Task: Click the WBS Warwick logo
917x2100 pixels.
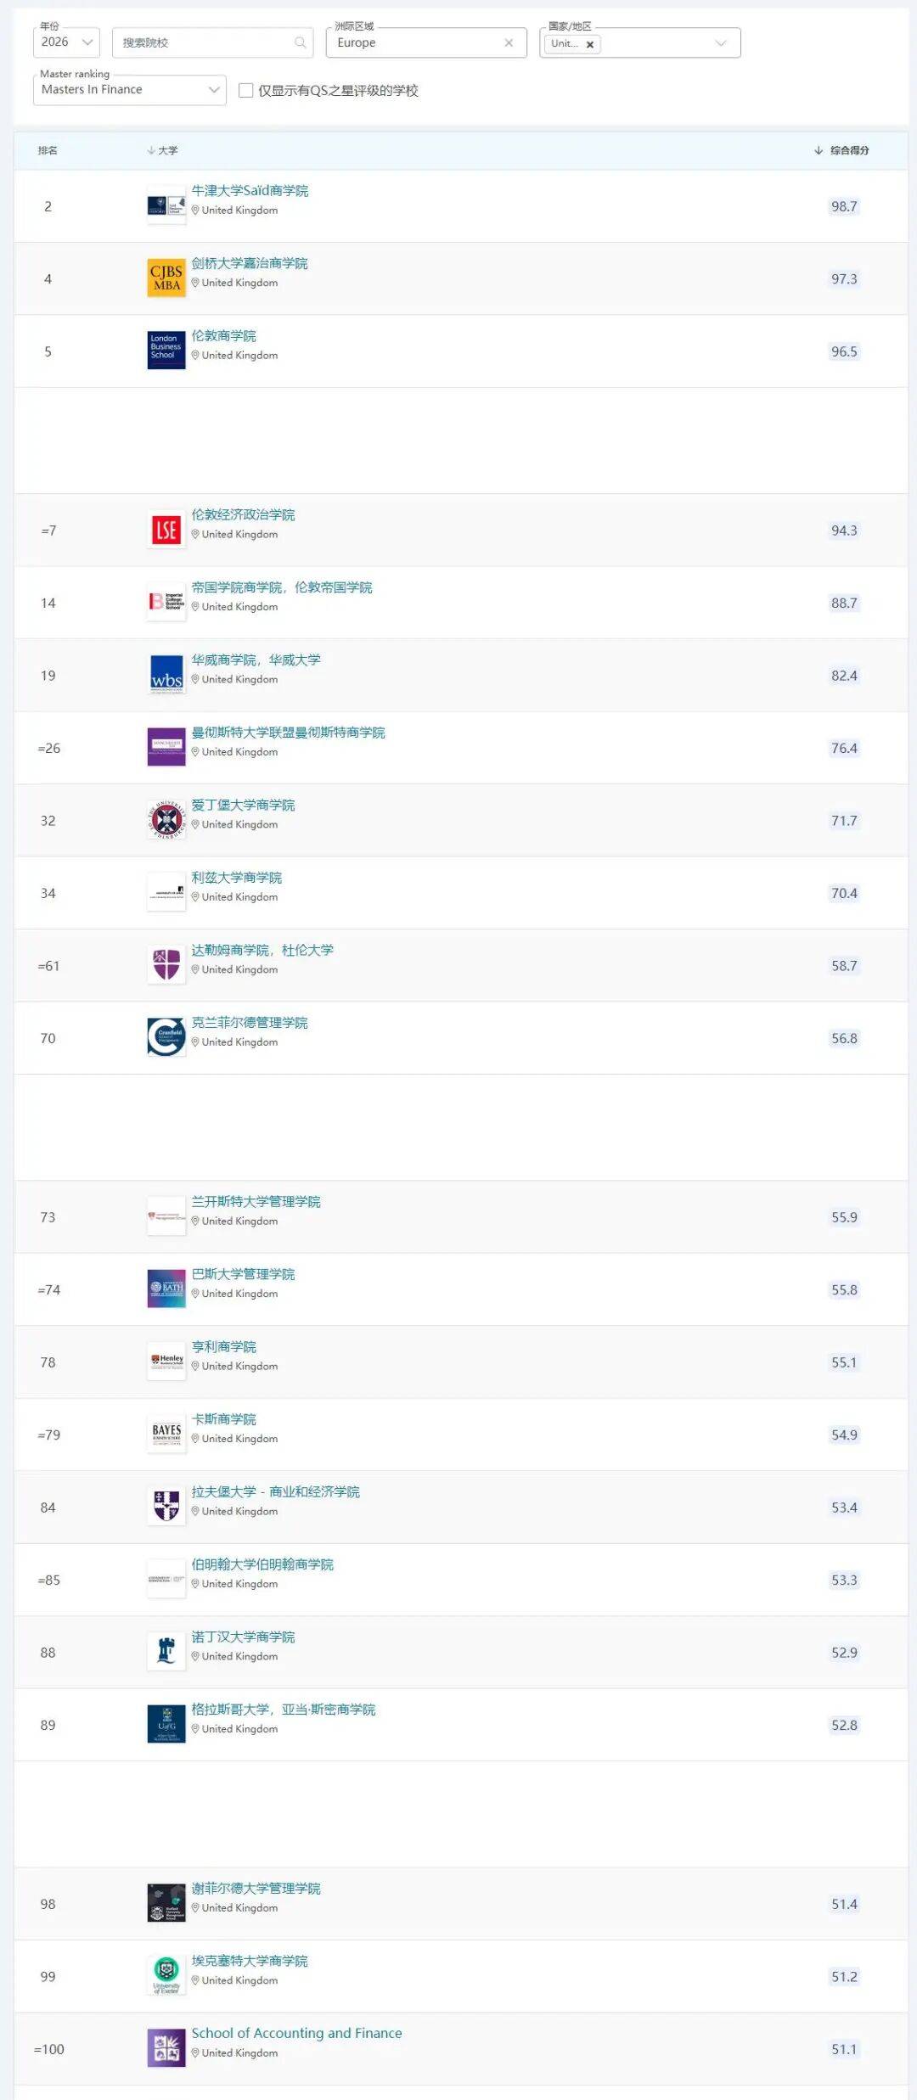Action: tap(166, 676)
